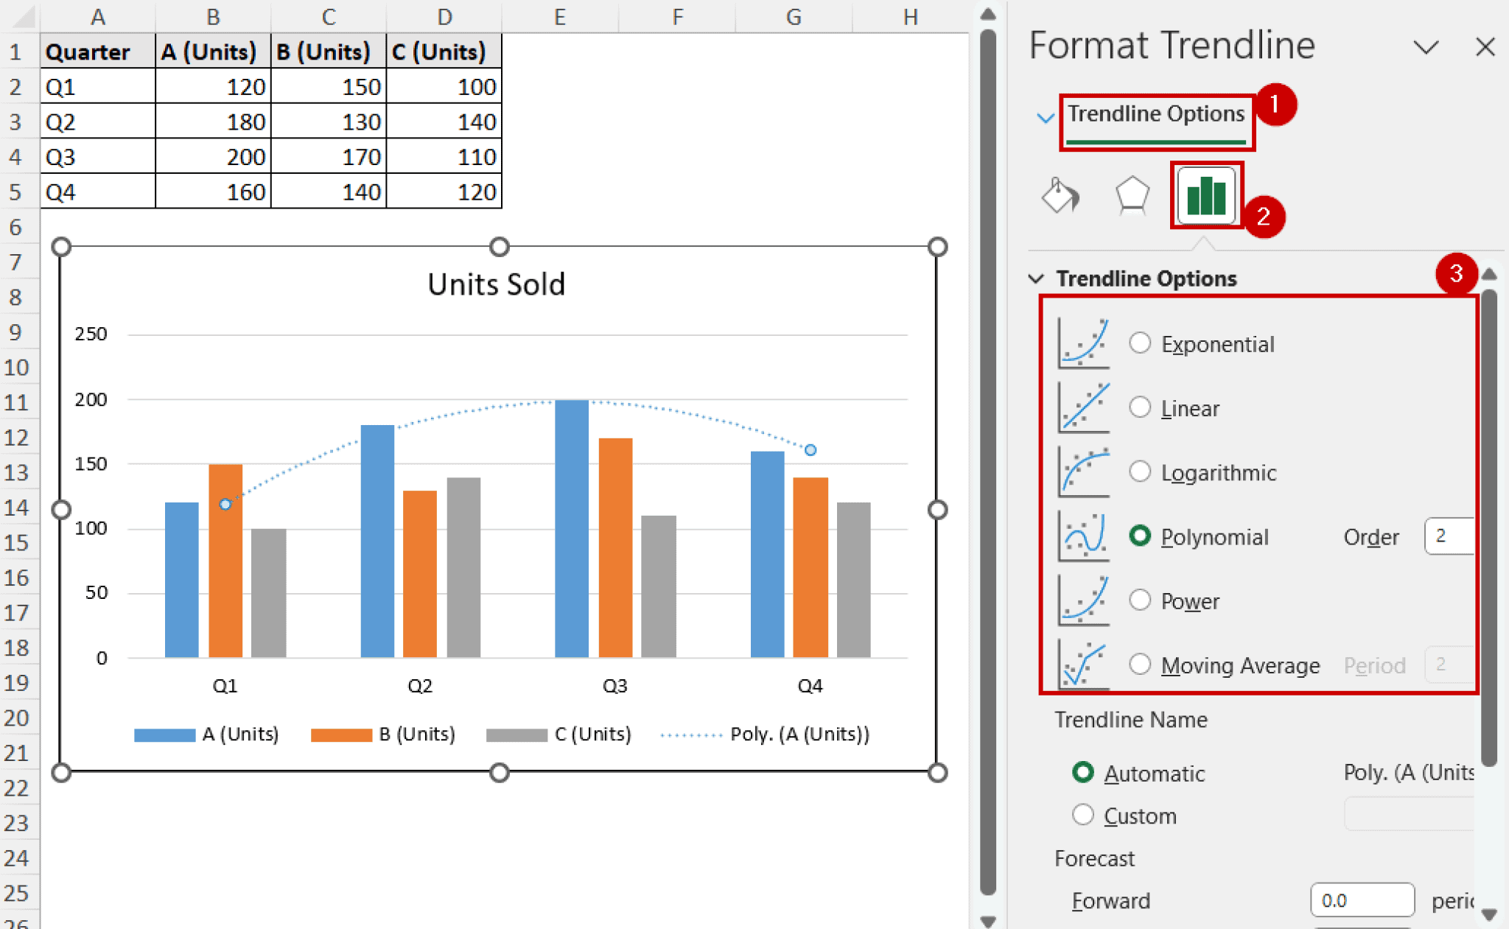This screenshot has width=1509, height=929.
Task: Click the Logarithmic trendline preview icon
Action: coord(1084,471)
